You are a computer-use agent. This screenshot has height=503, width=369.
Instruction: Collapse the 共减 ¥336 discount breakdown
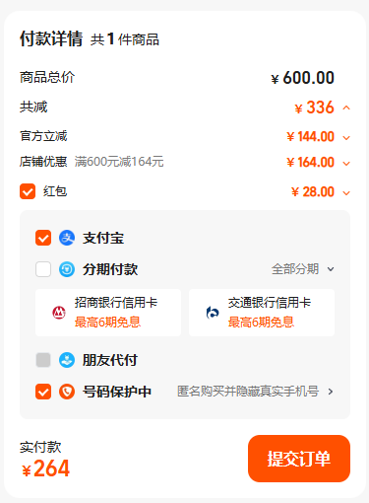pos(346,108)
